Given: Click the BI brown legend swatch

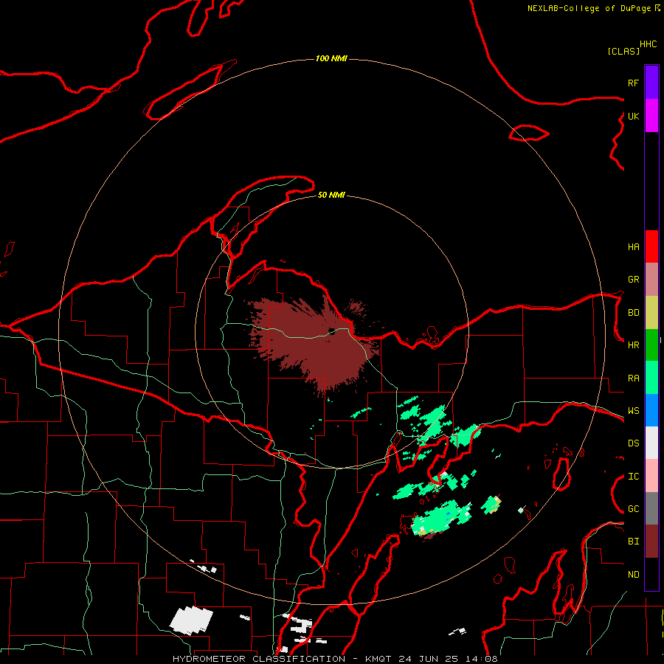Looking at the screenshot, I should [651, 542].
